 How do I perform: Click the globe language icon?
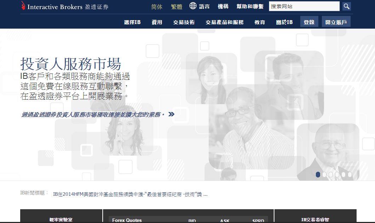pyautogui.click(x=193, y=6)
